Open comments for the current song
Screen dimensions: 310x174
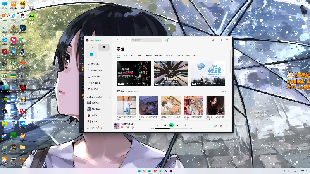click(127, 128)
